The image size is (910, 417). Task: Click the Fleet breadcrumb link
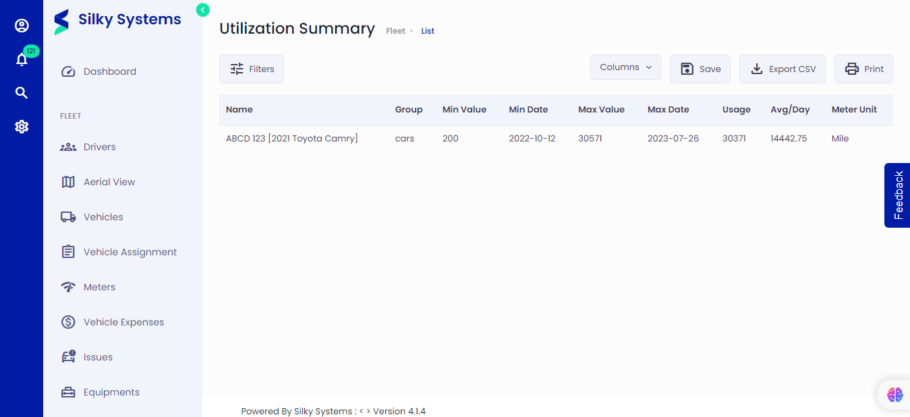pos(395,31)
